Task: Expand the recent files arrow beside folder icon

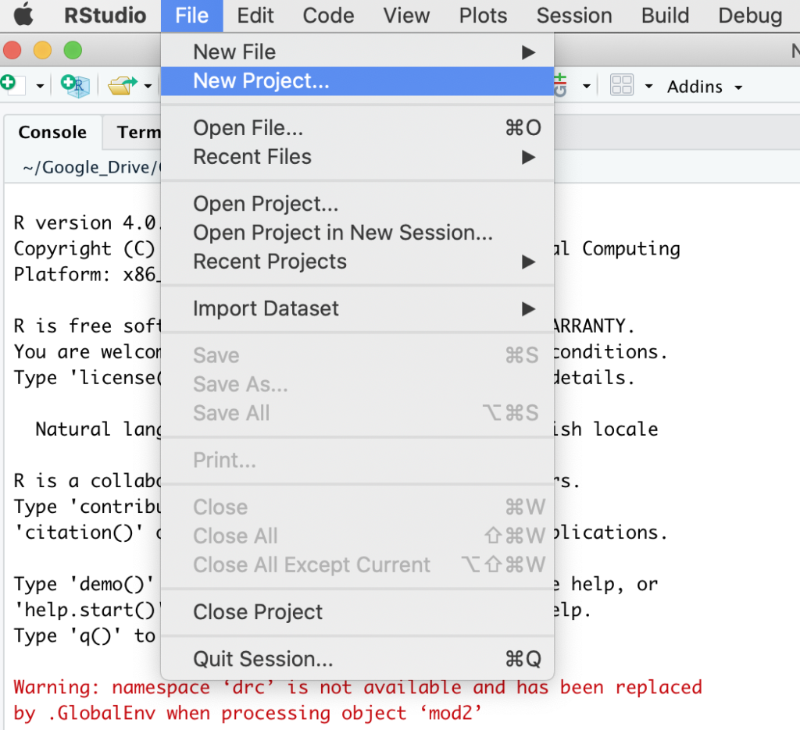Action: coord(148,86)
